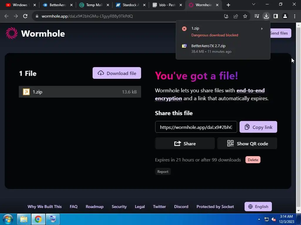
Task: Click the blocked red X icon for 1.zip
Action: (184, 29)
